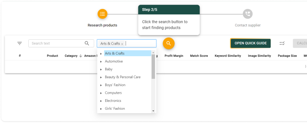The height and width of the screenshot is (123, 307).
Task: Expand the Baby category arrow
Action: pos(101,69)
